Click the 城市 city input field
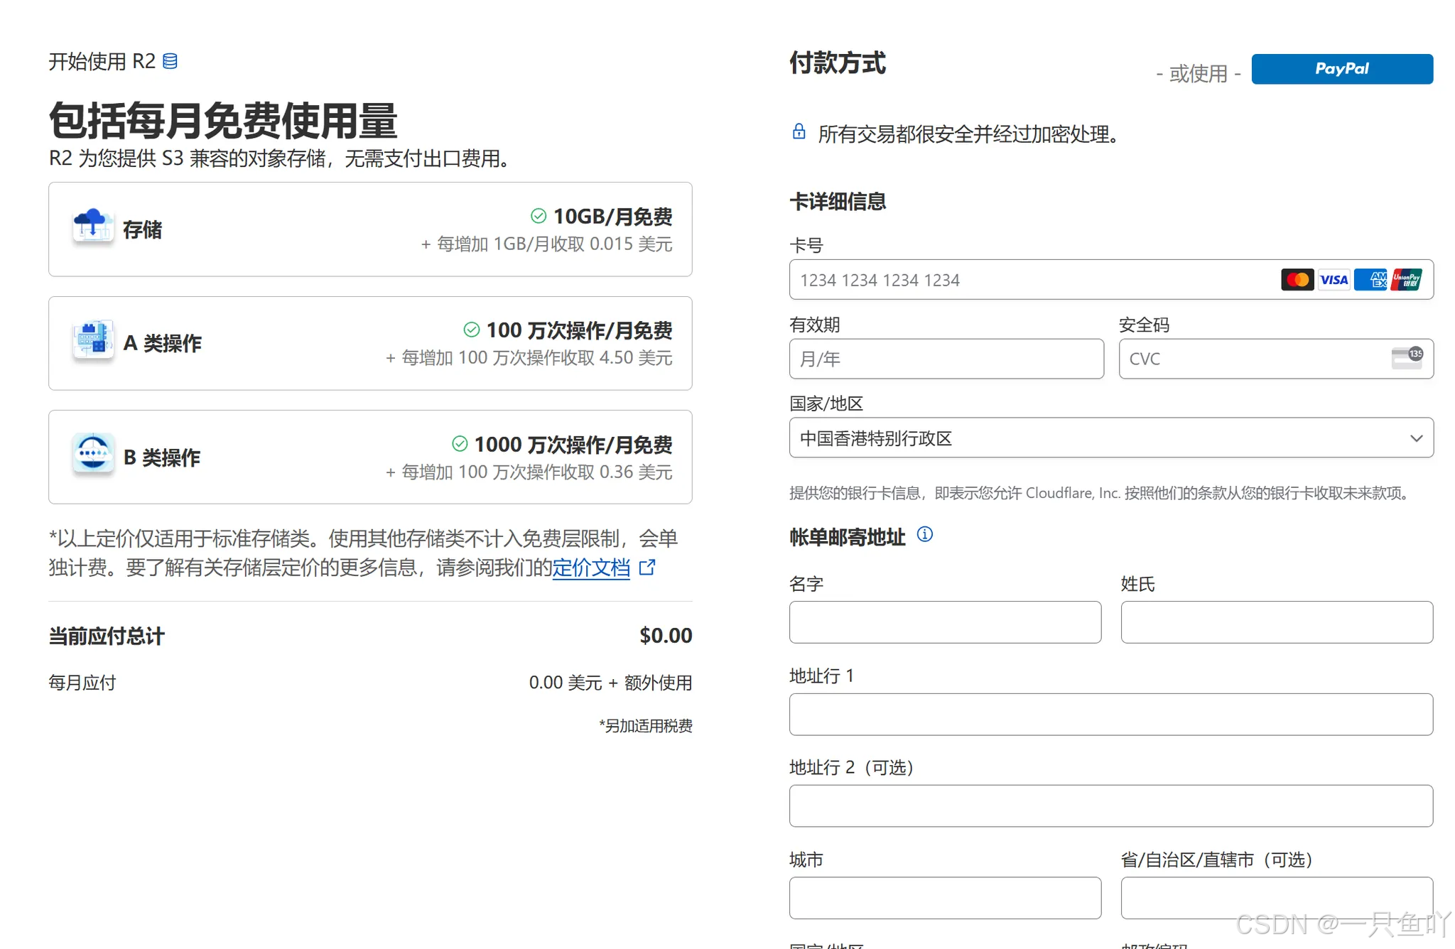1455x949 pixels. [944, 897]
